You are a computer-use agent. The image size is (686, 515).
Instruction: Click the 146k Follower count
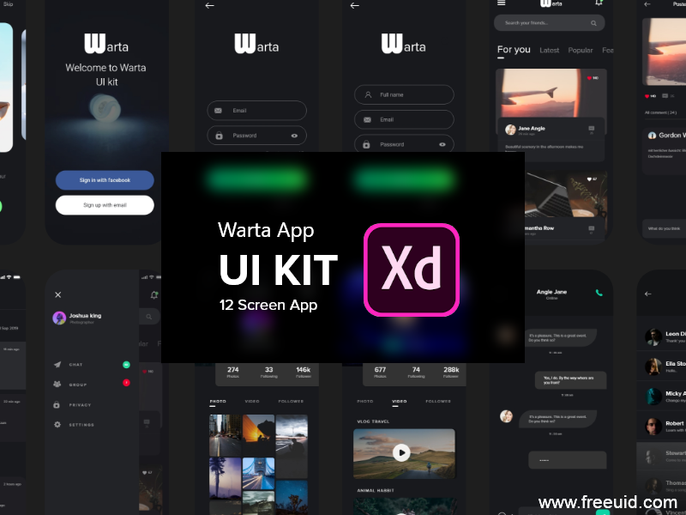(x=304, y=372)
